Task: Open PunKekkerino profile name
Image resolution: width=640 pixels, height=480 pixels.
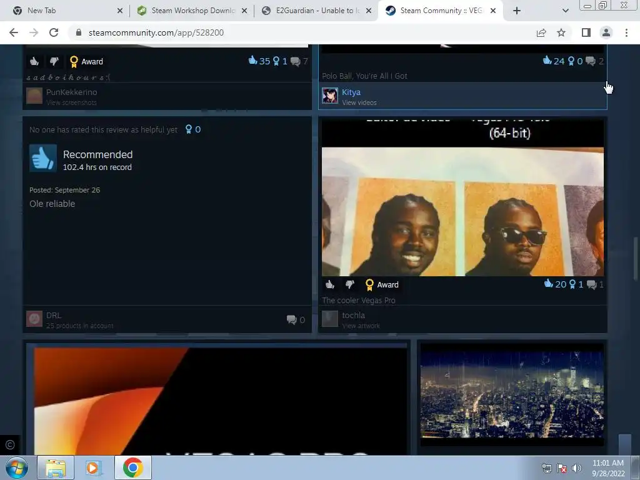Action: (71, 92)
